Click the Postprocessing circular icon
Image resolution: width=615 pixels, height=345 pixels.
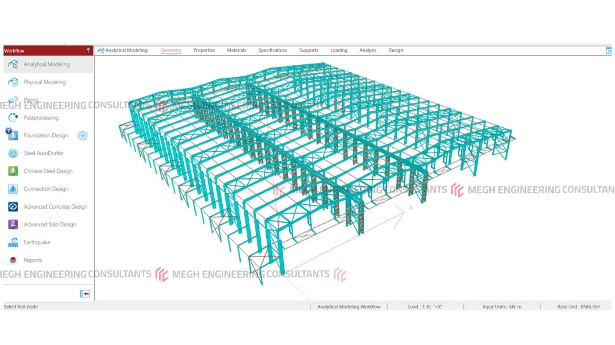pyautogui.click(x=13, y=117)
